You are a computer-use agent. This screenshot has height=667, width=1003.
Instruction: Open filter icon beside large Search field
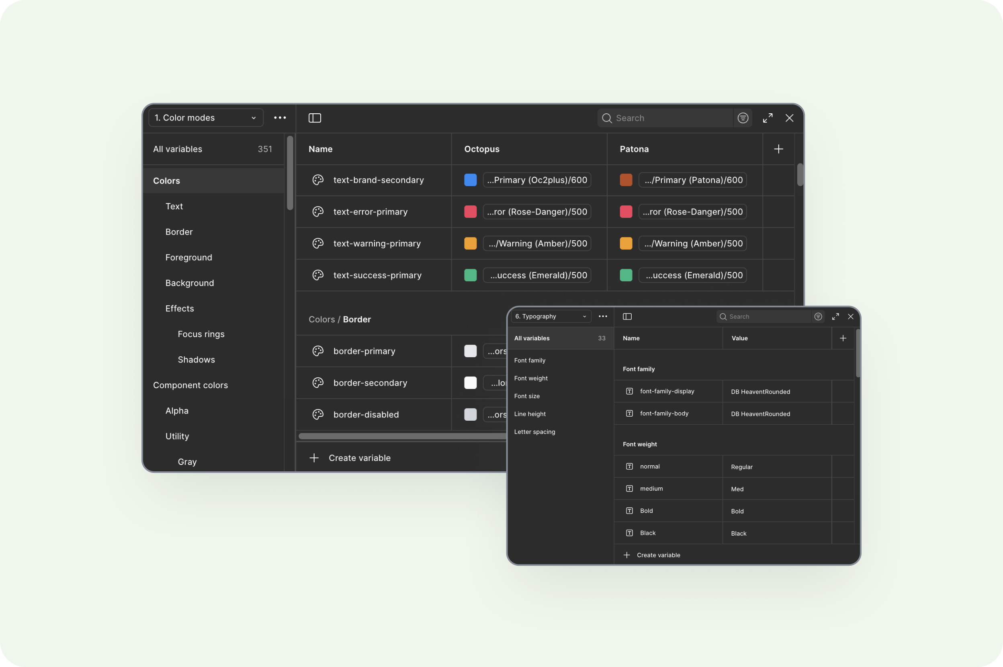743,118
